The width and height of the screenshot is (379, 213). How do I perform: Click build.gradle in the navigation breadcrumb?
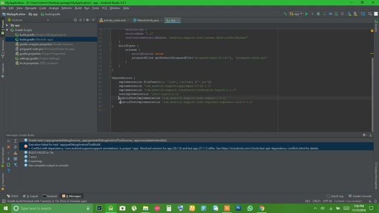coord(50,14)
